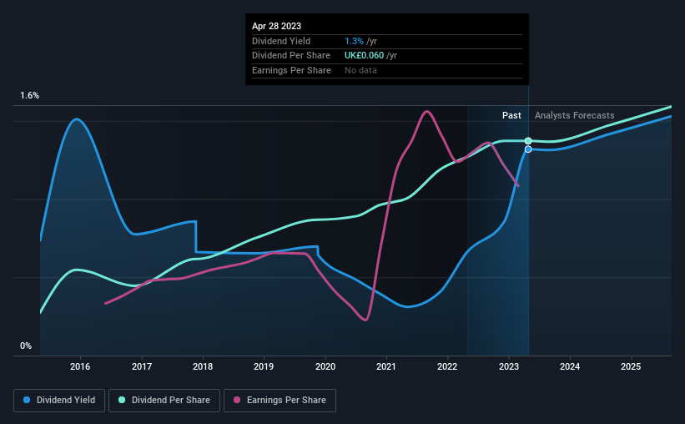
Task: Click the 1.6% y-axis label
Action: pos(30,96)
